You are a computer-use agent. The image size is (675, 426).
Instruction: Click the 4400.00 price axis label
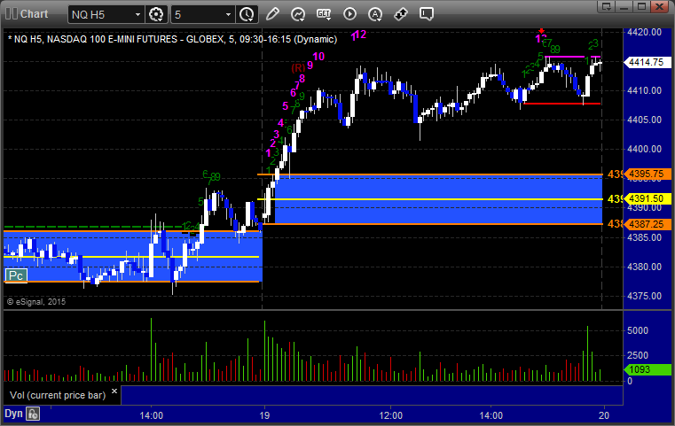click(x=645, y=149)
